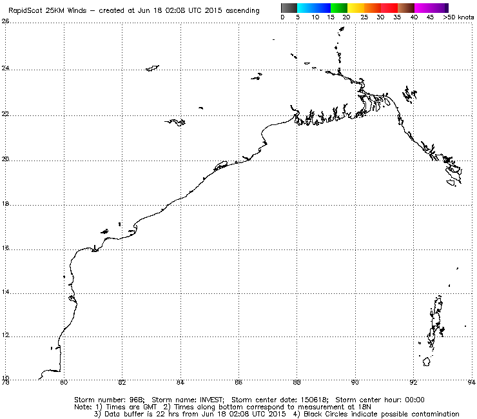Click the "Times are GMT" note
477x419 pixels.
131,407
